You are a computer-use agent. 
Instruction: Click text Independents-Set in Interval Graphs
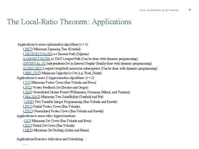[71, 63]
